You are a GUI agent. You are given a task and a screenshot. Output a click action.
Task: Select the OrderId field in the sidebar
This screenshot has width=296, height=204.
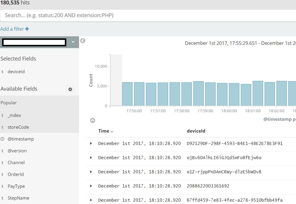click(x=16, y=174)
